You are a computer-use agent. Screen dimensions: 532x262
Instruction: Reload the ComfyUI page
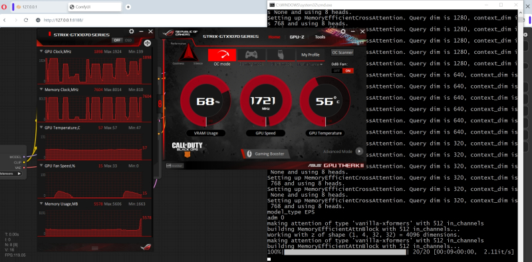(x=26, y=20)
